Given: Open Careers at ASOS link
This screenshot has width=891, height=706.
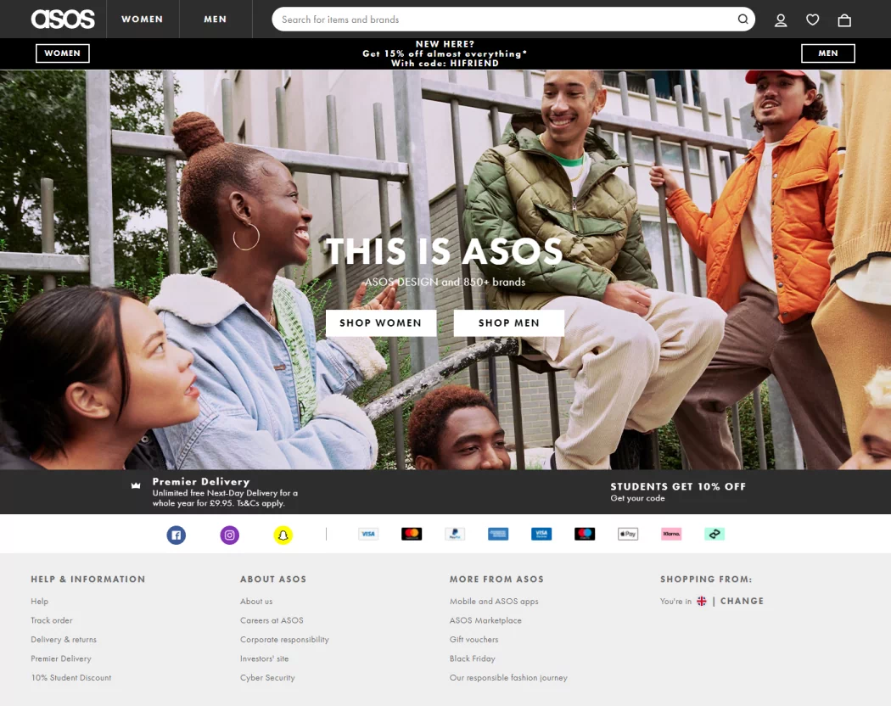Looking at the screenshot, I should [272, 621].
